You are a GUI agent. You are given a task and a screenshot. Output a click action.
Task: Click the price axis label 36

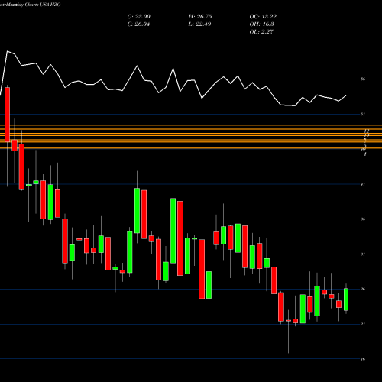point(363,219)
